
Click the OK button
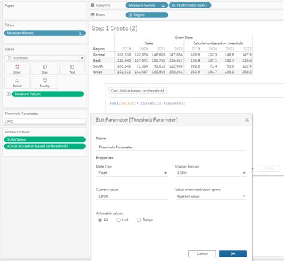233,254
